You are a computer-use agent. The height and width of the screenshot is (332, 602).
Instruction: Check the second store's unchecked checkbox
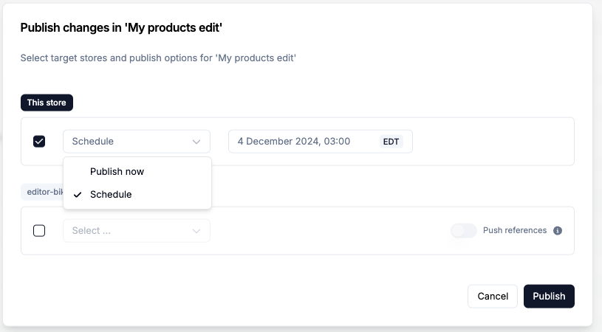pyautogui.click(x=39, y=231)
